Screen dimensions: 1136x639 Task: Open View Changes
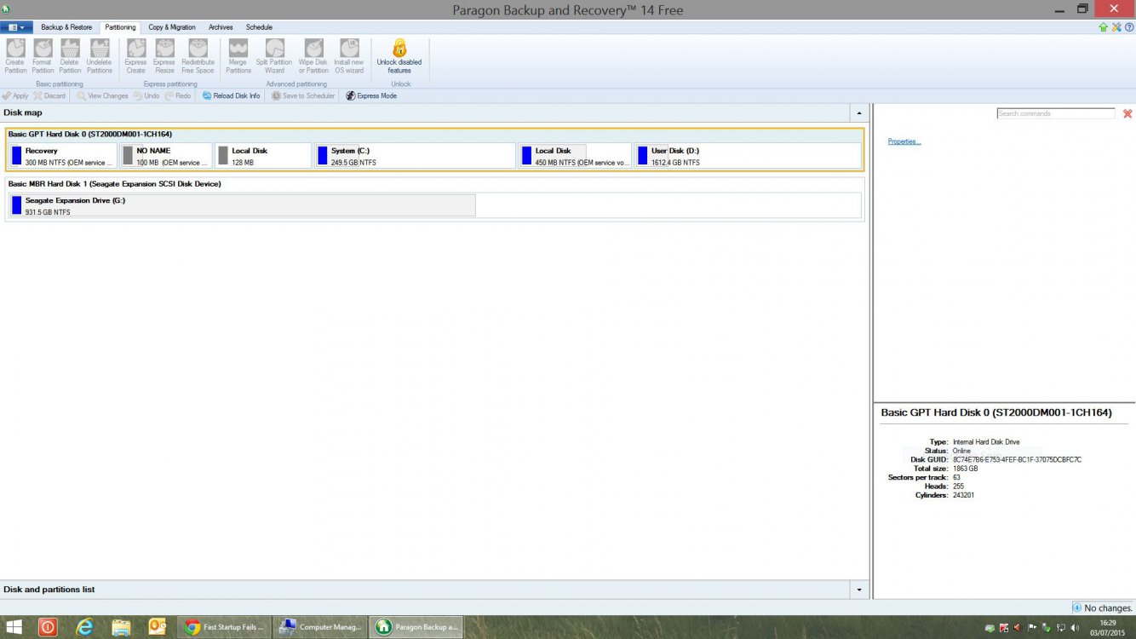point(102,96)
